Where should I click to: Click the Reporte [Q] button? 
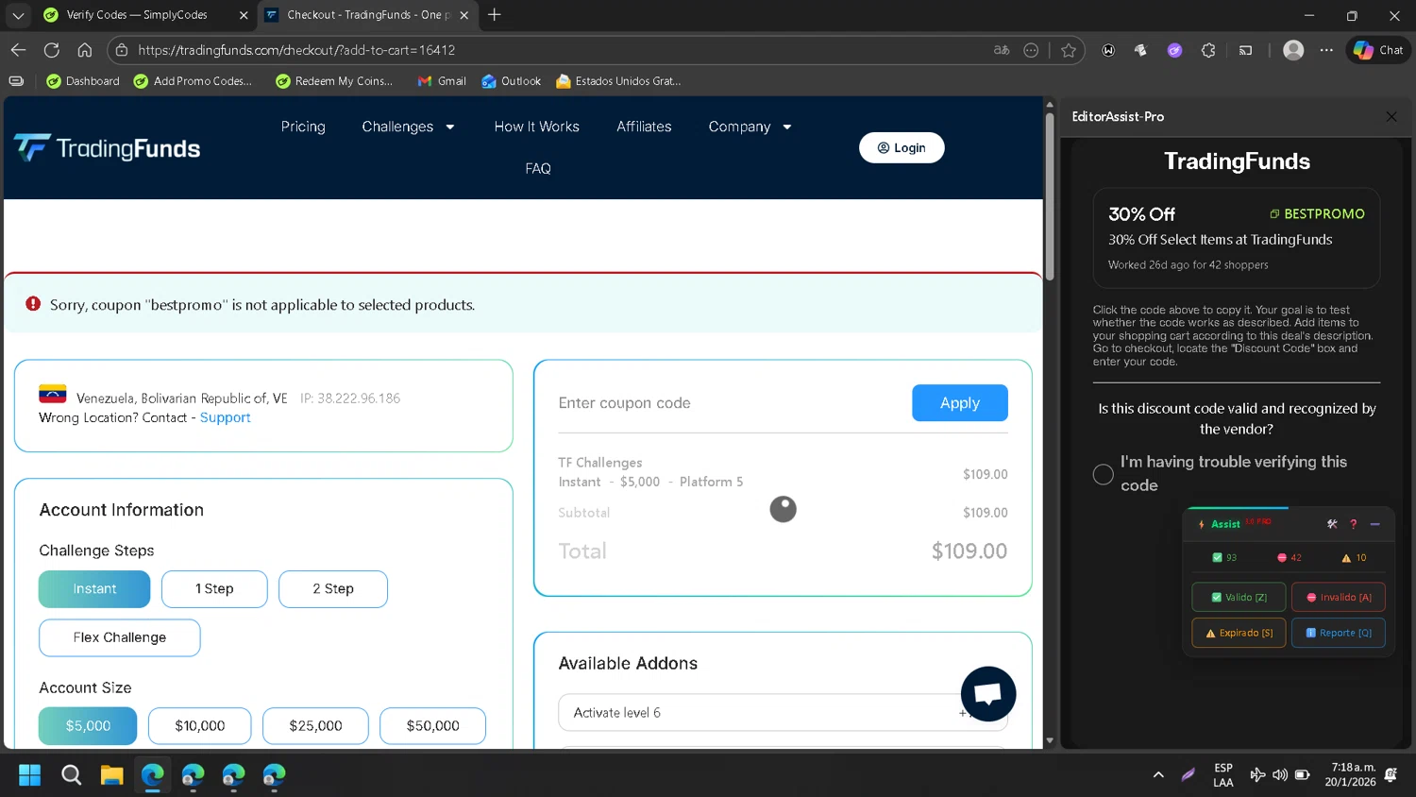click(x=1339, y=633)
